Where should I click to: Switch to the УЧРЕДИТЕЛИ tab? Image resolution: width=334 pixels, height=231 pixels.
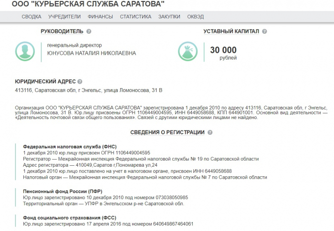tap(64, 17)
